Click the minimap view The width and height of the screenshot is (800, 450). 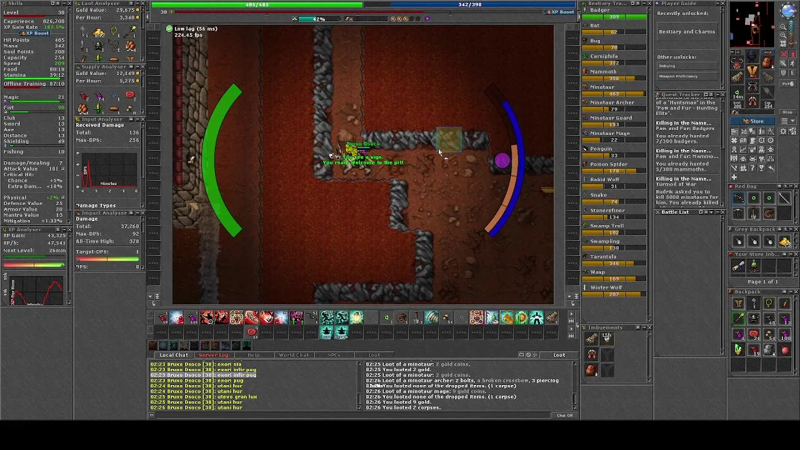(x=752, y=25)
